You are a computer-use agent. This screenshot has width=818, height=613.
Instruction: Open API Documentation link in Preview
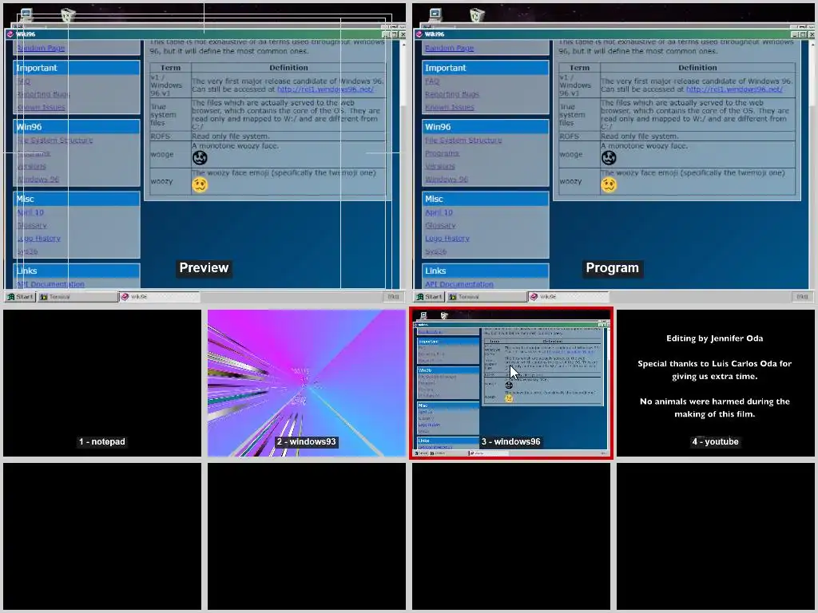point(50,284)
